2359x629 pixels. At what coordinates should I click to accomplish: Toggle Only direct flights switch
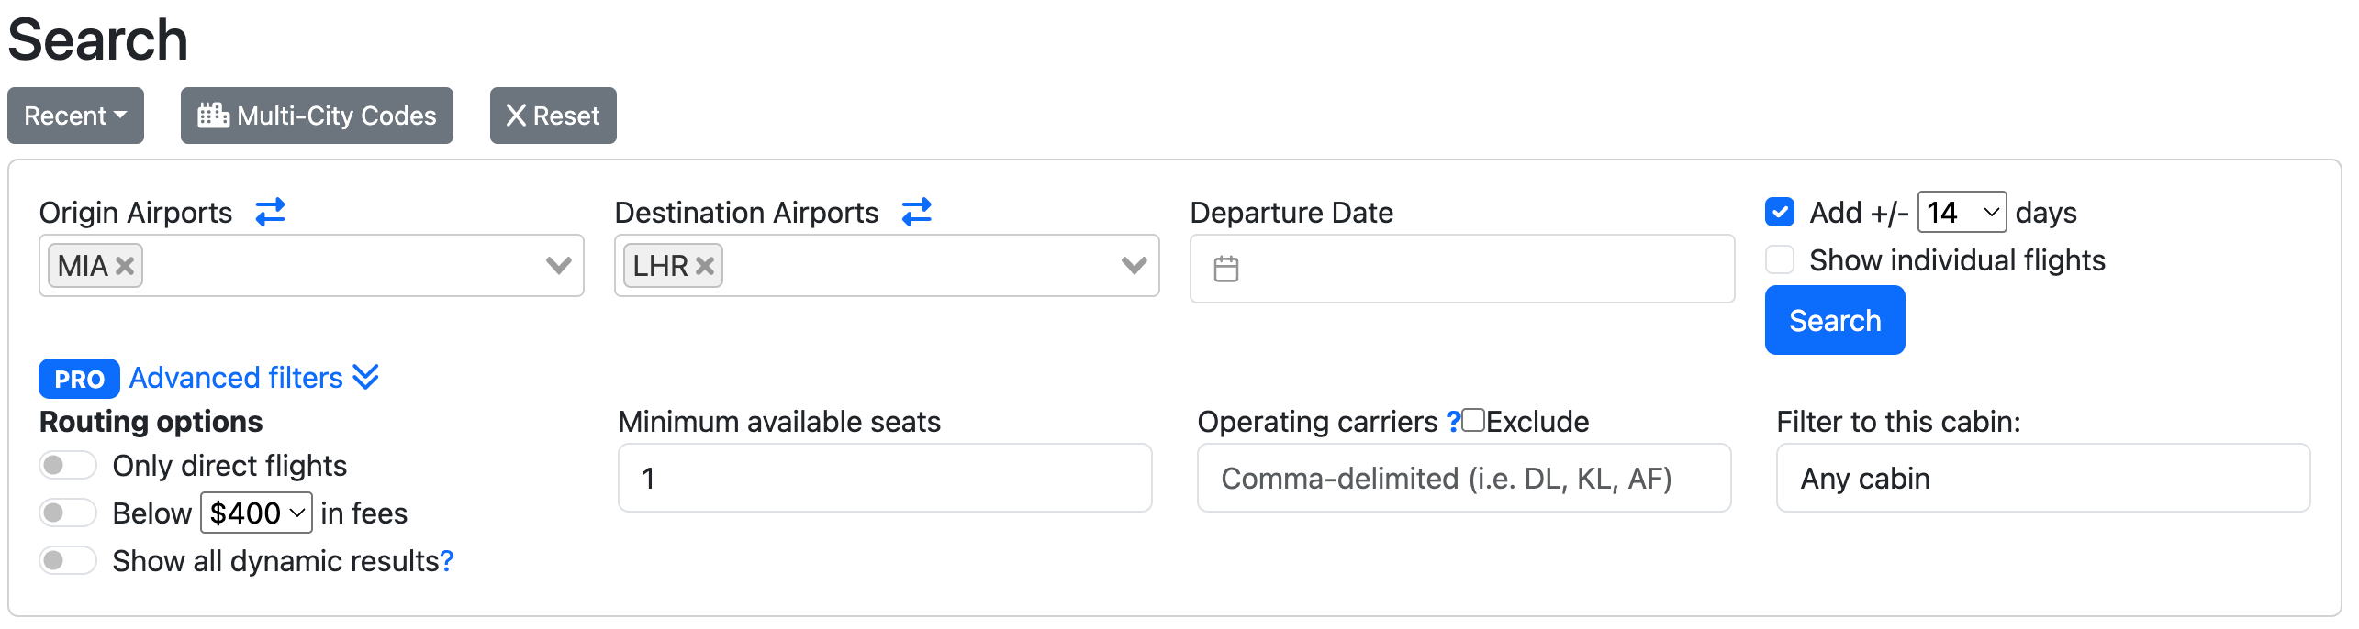click(68, 465)
